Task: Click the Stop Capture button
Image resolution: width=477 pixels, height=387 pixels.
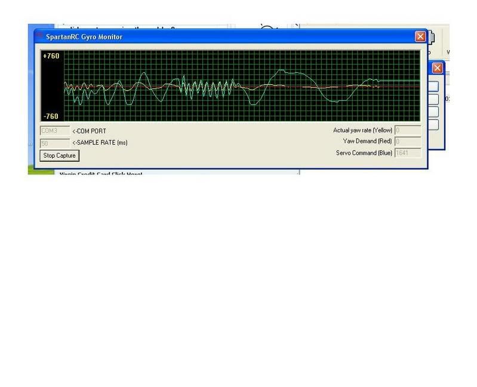Action: click(x=59, y=155)
